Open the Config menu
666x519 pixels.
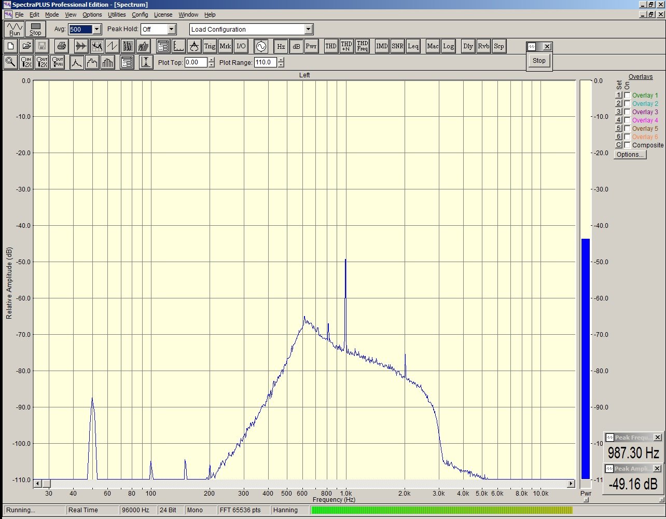click(140, 15)
